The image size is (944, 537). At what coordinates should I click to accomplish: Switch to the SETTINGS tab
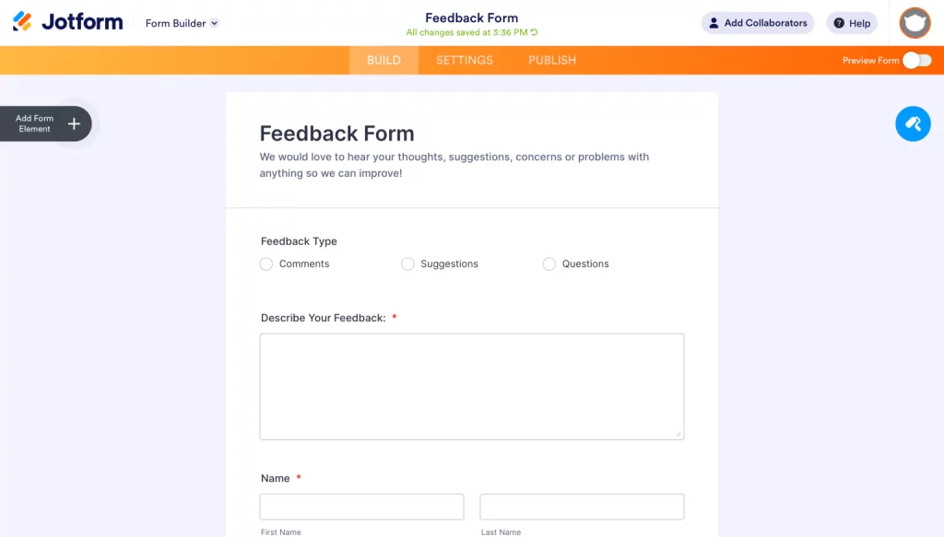click(464, 60)
